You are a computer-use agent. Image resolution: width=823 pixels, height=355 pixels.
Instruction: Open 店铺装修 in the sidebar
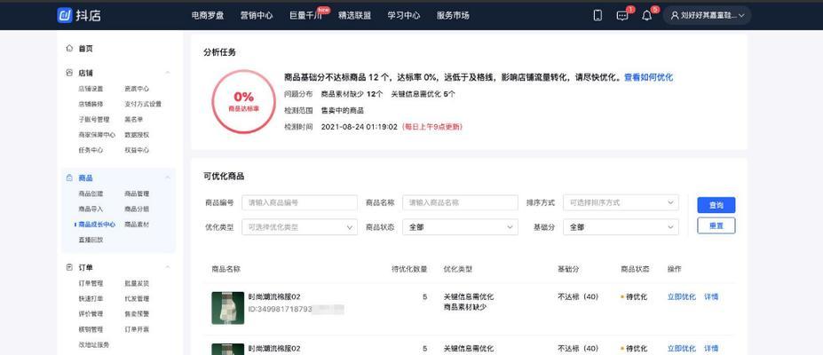click(x=91, y=104)
